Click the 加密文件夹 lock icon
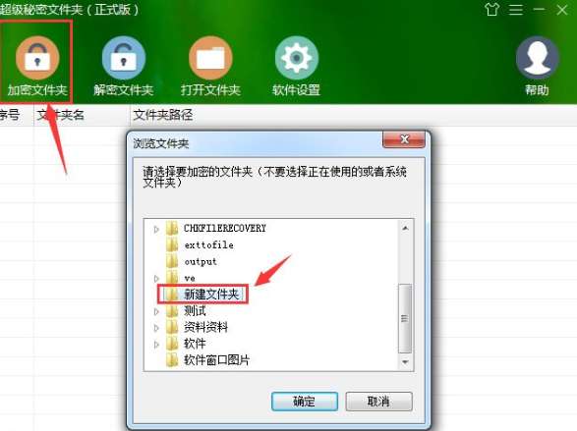The height and width of the screenshot is (431, 577). tap(37, 58)
